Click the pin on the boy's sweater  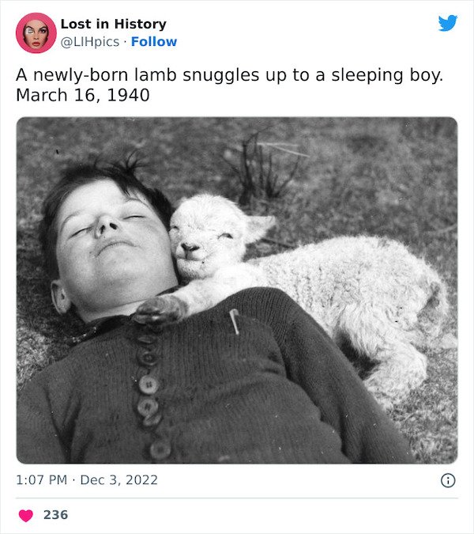[x=235, y=321]
